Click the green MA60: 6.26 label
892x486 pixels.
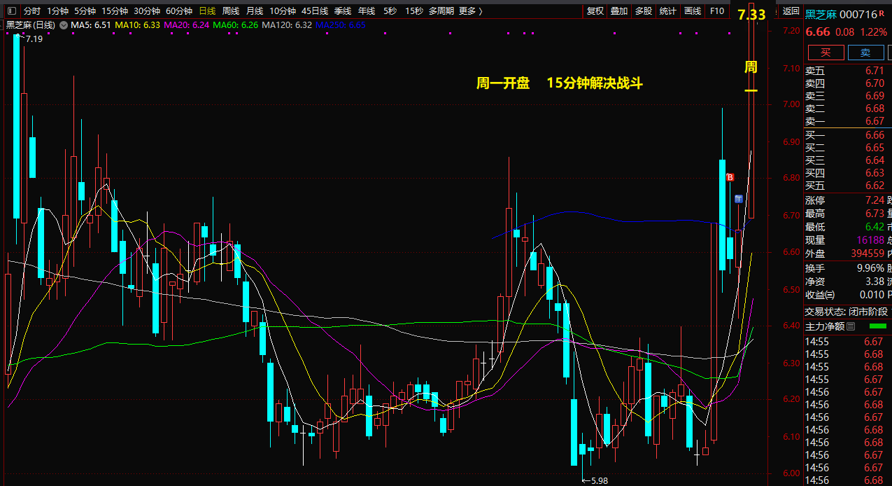[x=236, y=25]
